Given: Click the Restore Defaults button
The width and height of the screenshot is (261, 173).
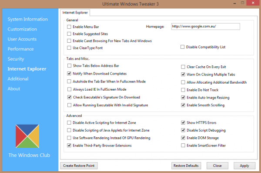Looking at the screenshot, I should (186, 166).
